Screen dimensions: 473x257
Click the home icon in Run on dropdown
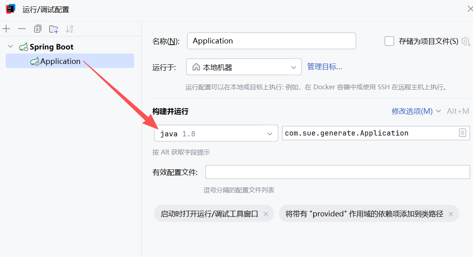[x=196, y=67]
